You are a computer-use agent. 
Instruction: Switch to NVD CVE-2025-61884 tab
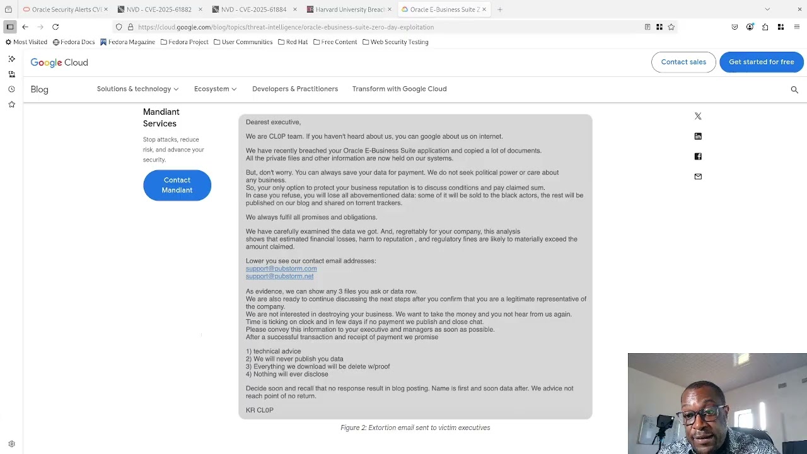click(253, 9)
